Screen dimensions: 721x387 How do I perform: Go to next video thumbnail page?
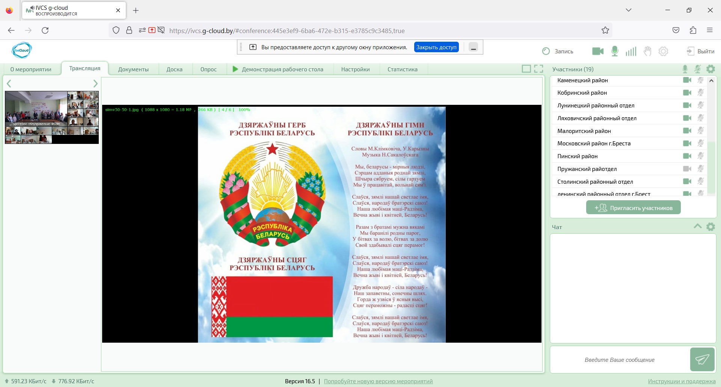95,83
